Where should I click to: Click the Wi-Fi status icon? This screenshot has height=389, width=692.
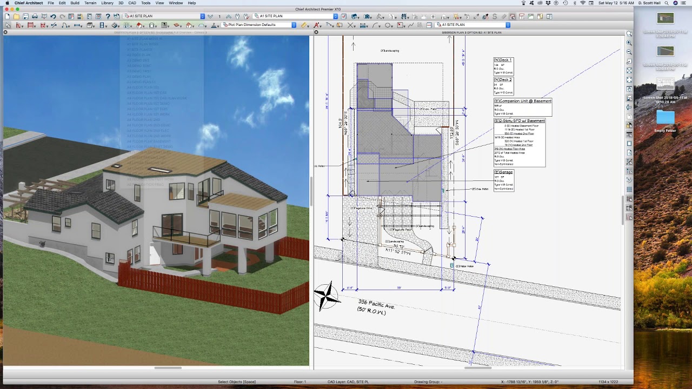tap(583, 3)
